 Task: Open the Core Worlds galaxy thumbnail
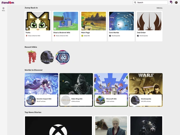tap(121, 21)
